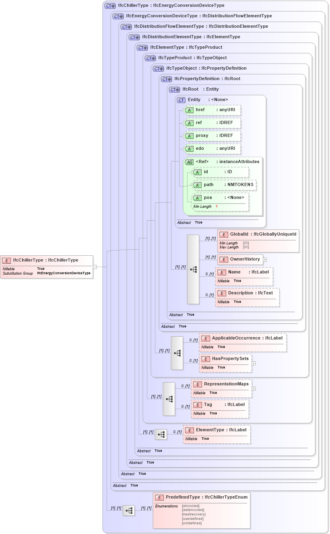Select the E icon of the PredefinedType element
Image resolution: width=330 pixels, height=534 pixels.
160,497
